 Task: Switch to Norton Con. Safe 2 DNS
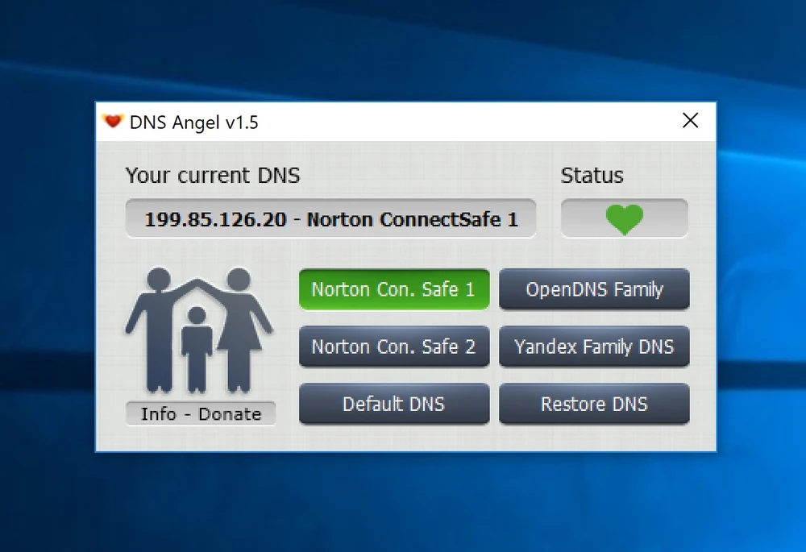tap(393, 347)
